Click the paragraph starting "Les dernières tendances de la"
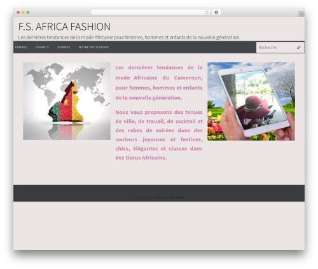The width and height of the screenshot is (318, 269). coord(159,83)
